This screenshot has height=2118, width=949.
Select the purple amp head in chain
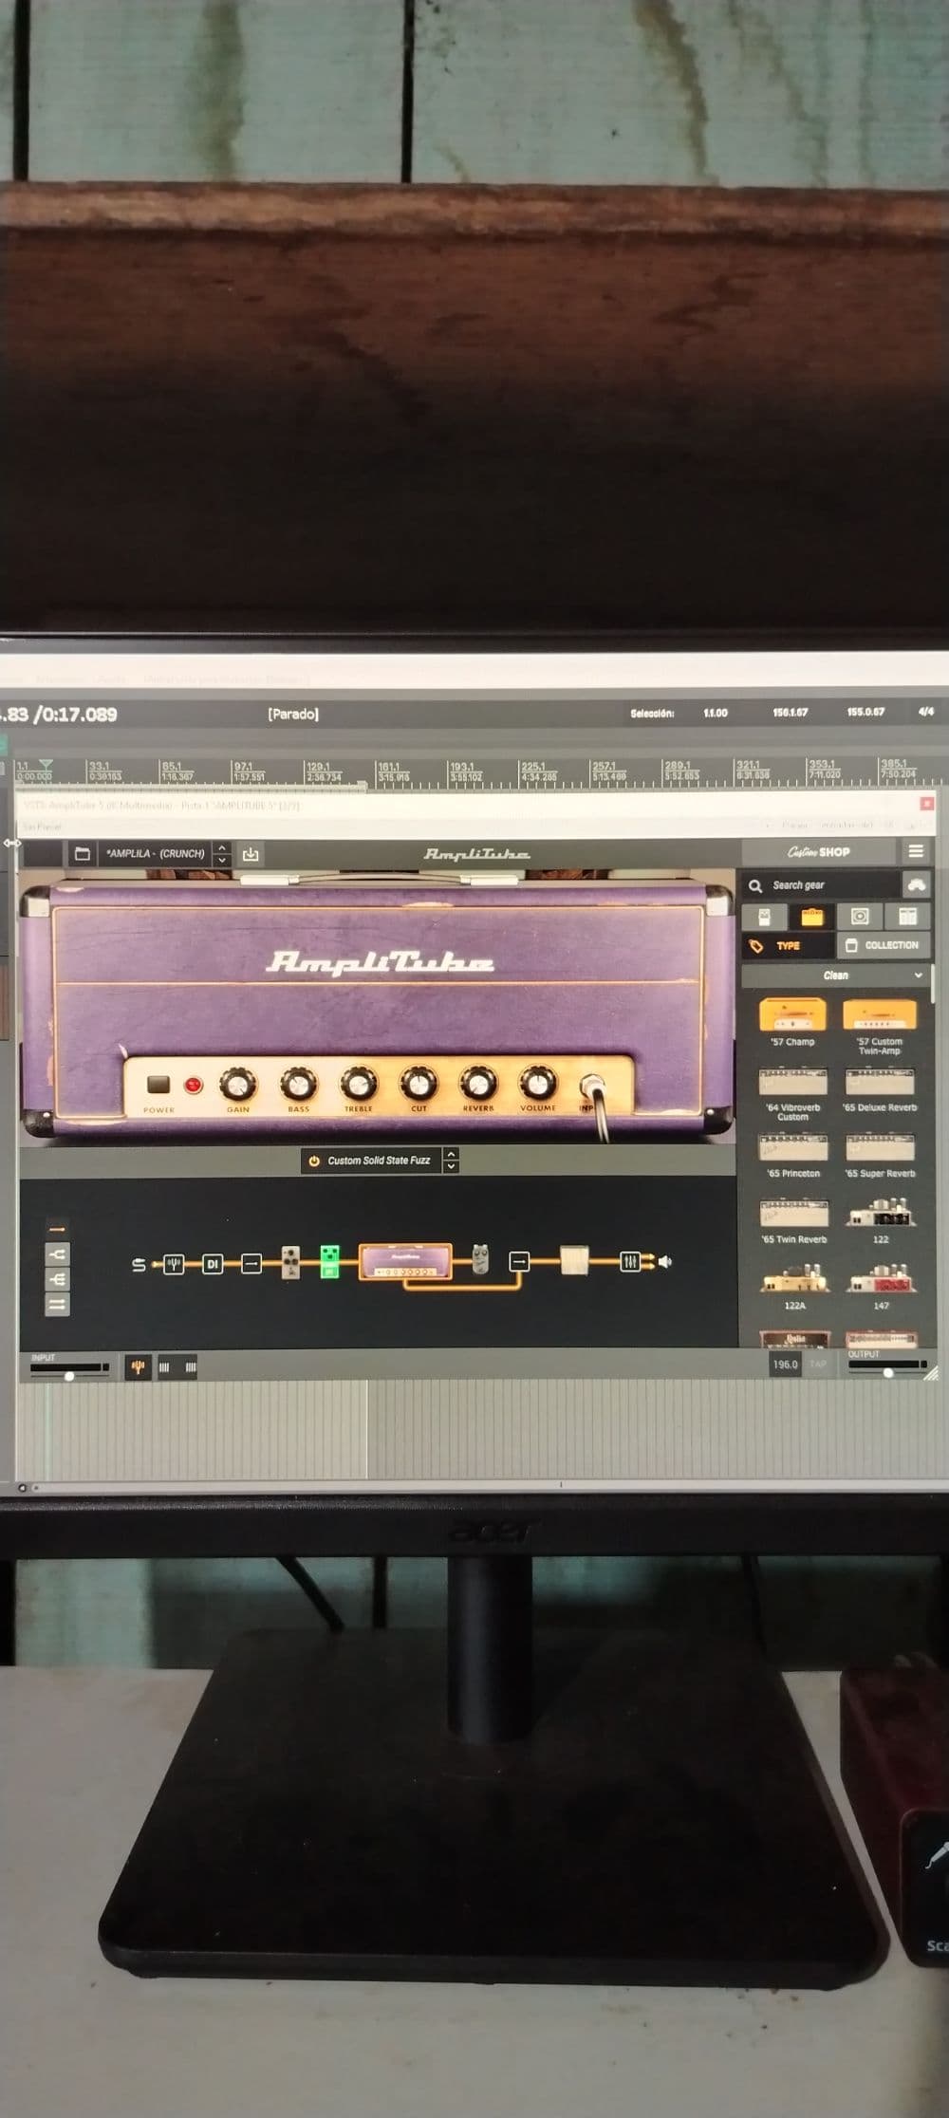coord(405,1262)
